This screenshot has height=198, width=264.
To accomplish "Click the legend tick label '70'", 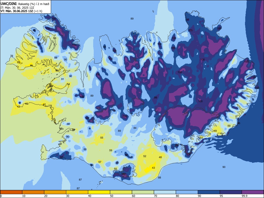I will coord(155,196).
